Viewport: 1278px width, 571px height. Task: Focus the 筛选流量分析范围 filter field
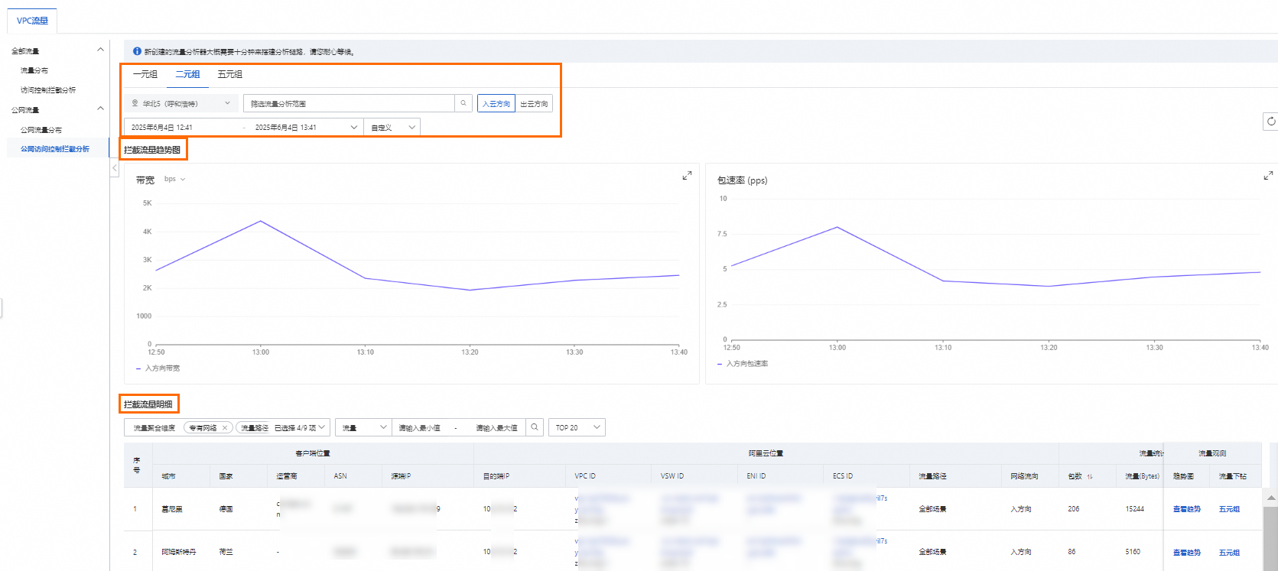tap(349, 103)
